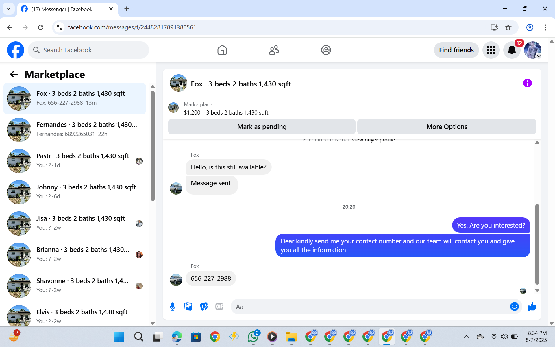555x347 pixels.
Task: Select the Messenger | Facebook tab
Action: coord(68,9)
